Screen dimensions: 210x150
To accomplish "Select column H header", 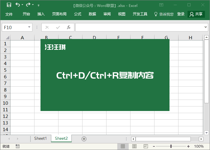I will click(x=190, y=37).
